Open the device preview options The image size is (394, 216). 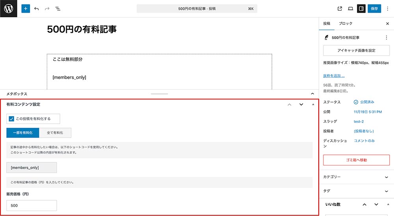[x=351, y=9]
